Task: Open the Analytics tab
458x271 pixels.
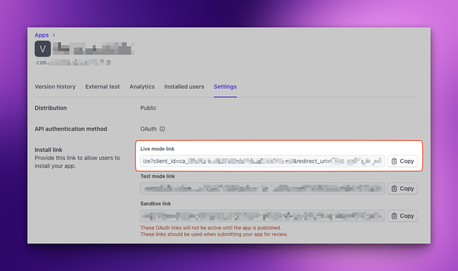Action: pos(142,87)
